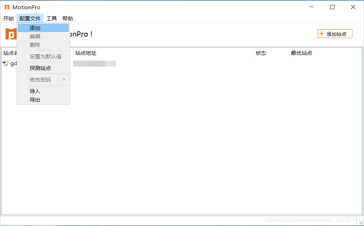Select 探测站点 menu entry
Image resolution: width=364 pixels, height=226 pixels.
(43, 68)
